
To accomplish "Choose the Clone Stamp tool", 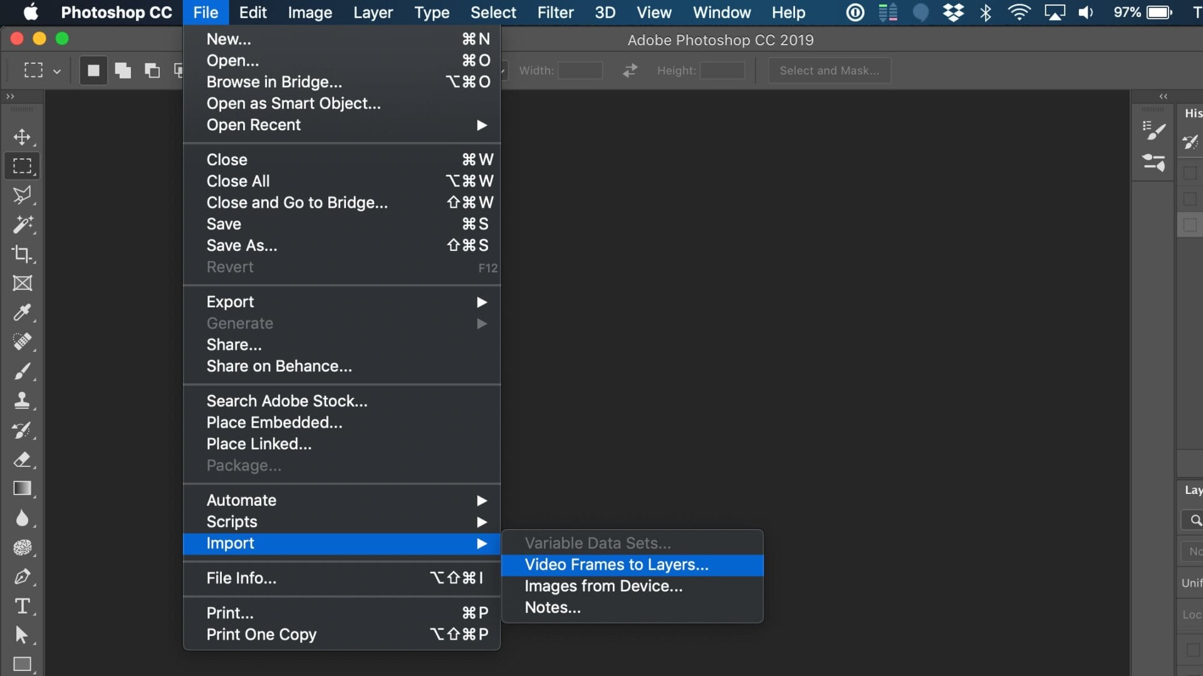I will [23, 401].
